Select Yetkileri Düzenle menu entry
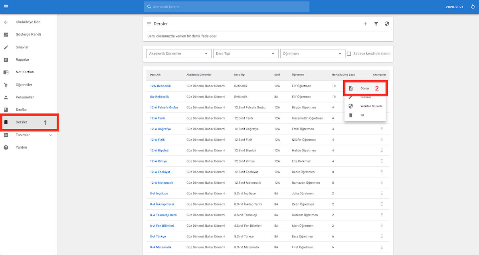This screenshot has height=255, width=479. [x=365, y=106]
